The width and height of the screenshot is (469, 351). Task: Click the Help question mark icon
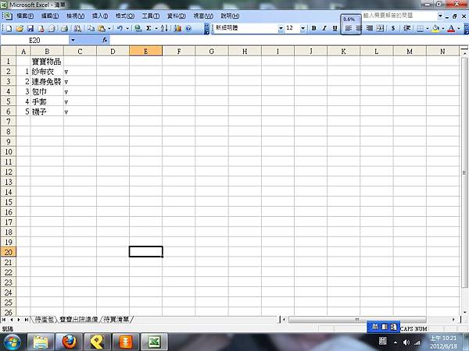point(188,28)
